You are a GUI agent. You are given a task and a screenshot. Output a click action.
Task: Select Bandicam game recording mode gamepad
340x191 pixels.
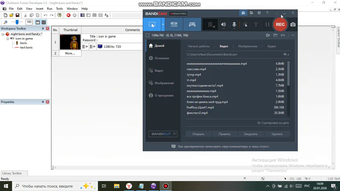(x=192, y=24)
